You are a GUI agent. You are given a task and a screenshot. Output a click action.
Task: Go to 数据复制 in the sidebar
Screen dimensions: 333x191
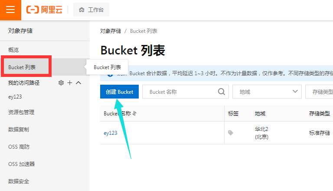(19, 130)
